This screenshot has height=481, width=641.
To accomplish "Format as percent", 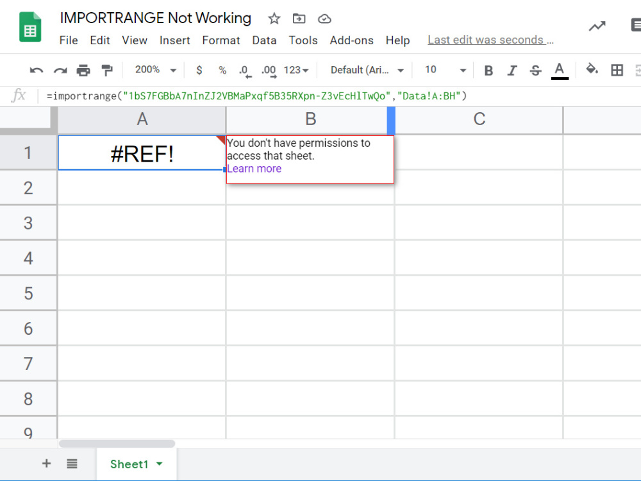I will [222, 70].
